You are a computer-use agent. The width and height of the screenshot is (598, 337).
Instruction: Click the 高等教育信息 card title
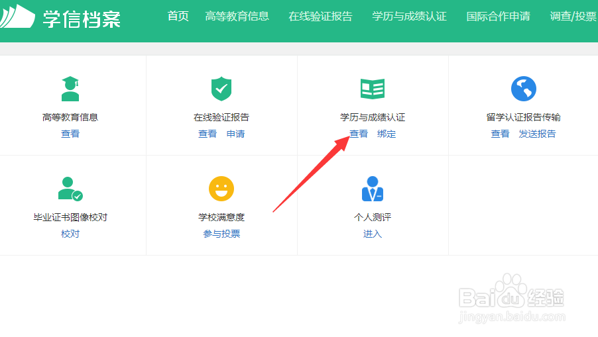tap(70, 117)
